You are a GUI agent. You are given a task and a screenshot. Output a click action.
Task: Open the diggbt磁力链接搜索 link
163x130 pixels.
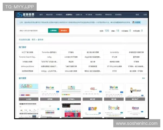coord(93,57)
